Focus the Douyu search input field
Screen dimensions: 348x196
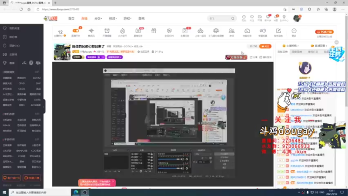(219, 18)
